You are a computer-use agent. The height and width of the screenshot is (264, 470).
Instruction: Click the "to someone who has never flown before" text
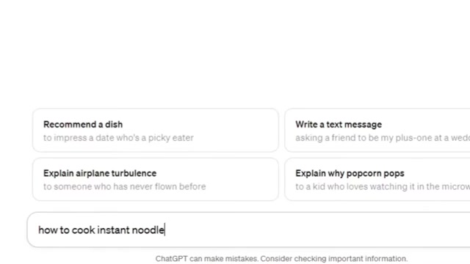(124, 186)
